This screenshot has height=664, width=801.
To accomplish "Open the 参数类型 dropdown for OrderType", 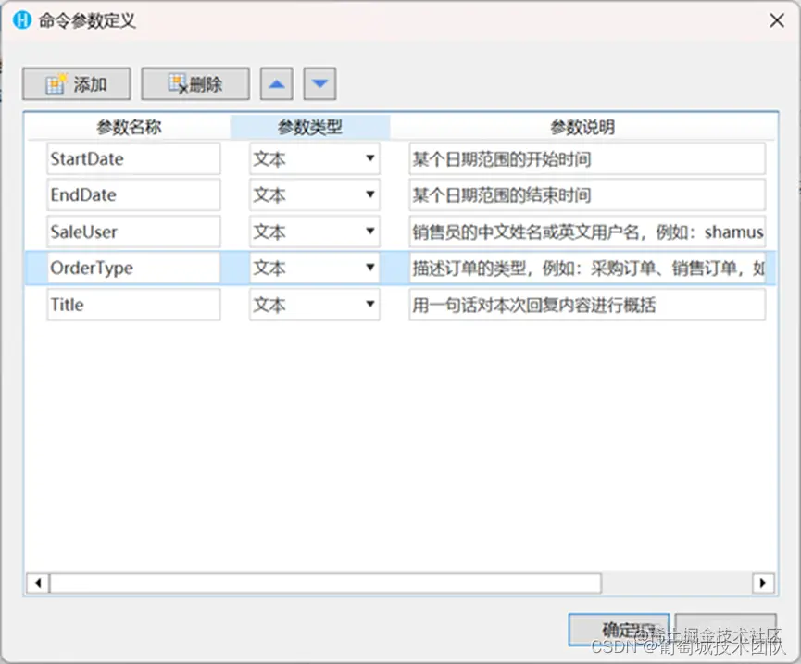I will click(370, 268).
